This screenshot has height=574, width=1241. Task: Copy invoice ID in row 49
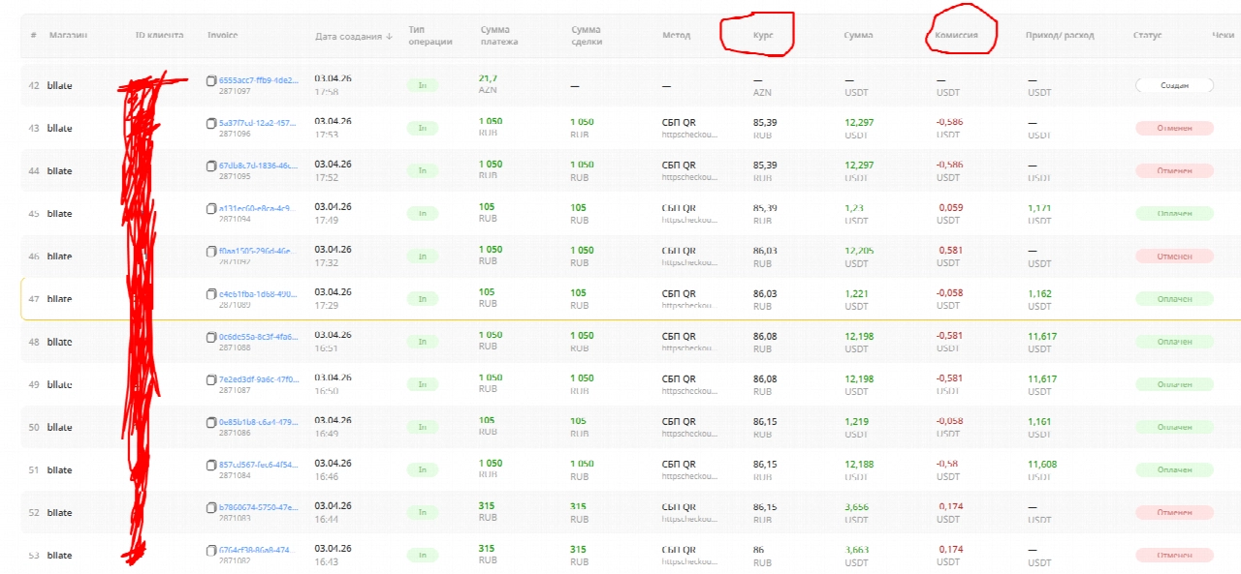point(211,378)
